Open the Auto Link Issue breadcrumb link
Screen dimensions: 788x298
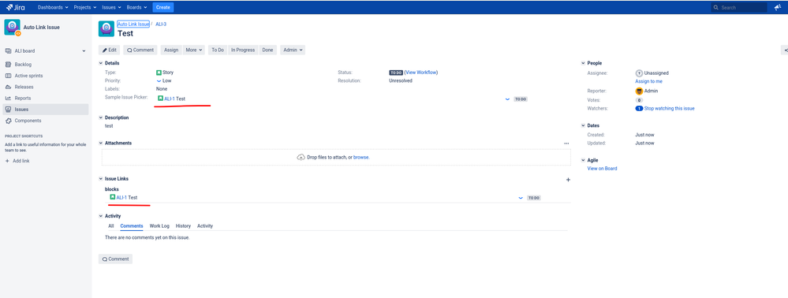coord(133,24)
